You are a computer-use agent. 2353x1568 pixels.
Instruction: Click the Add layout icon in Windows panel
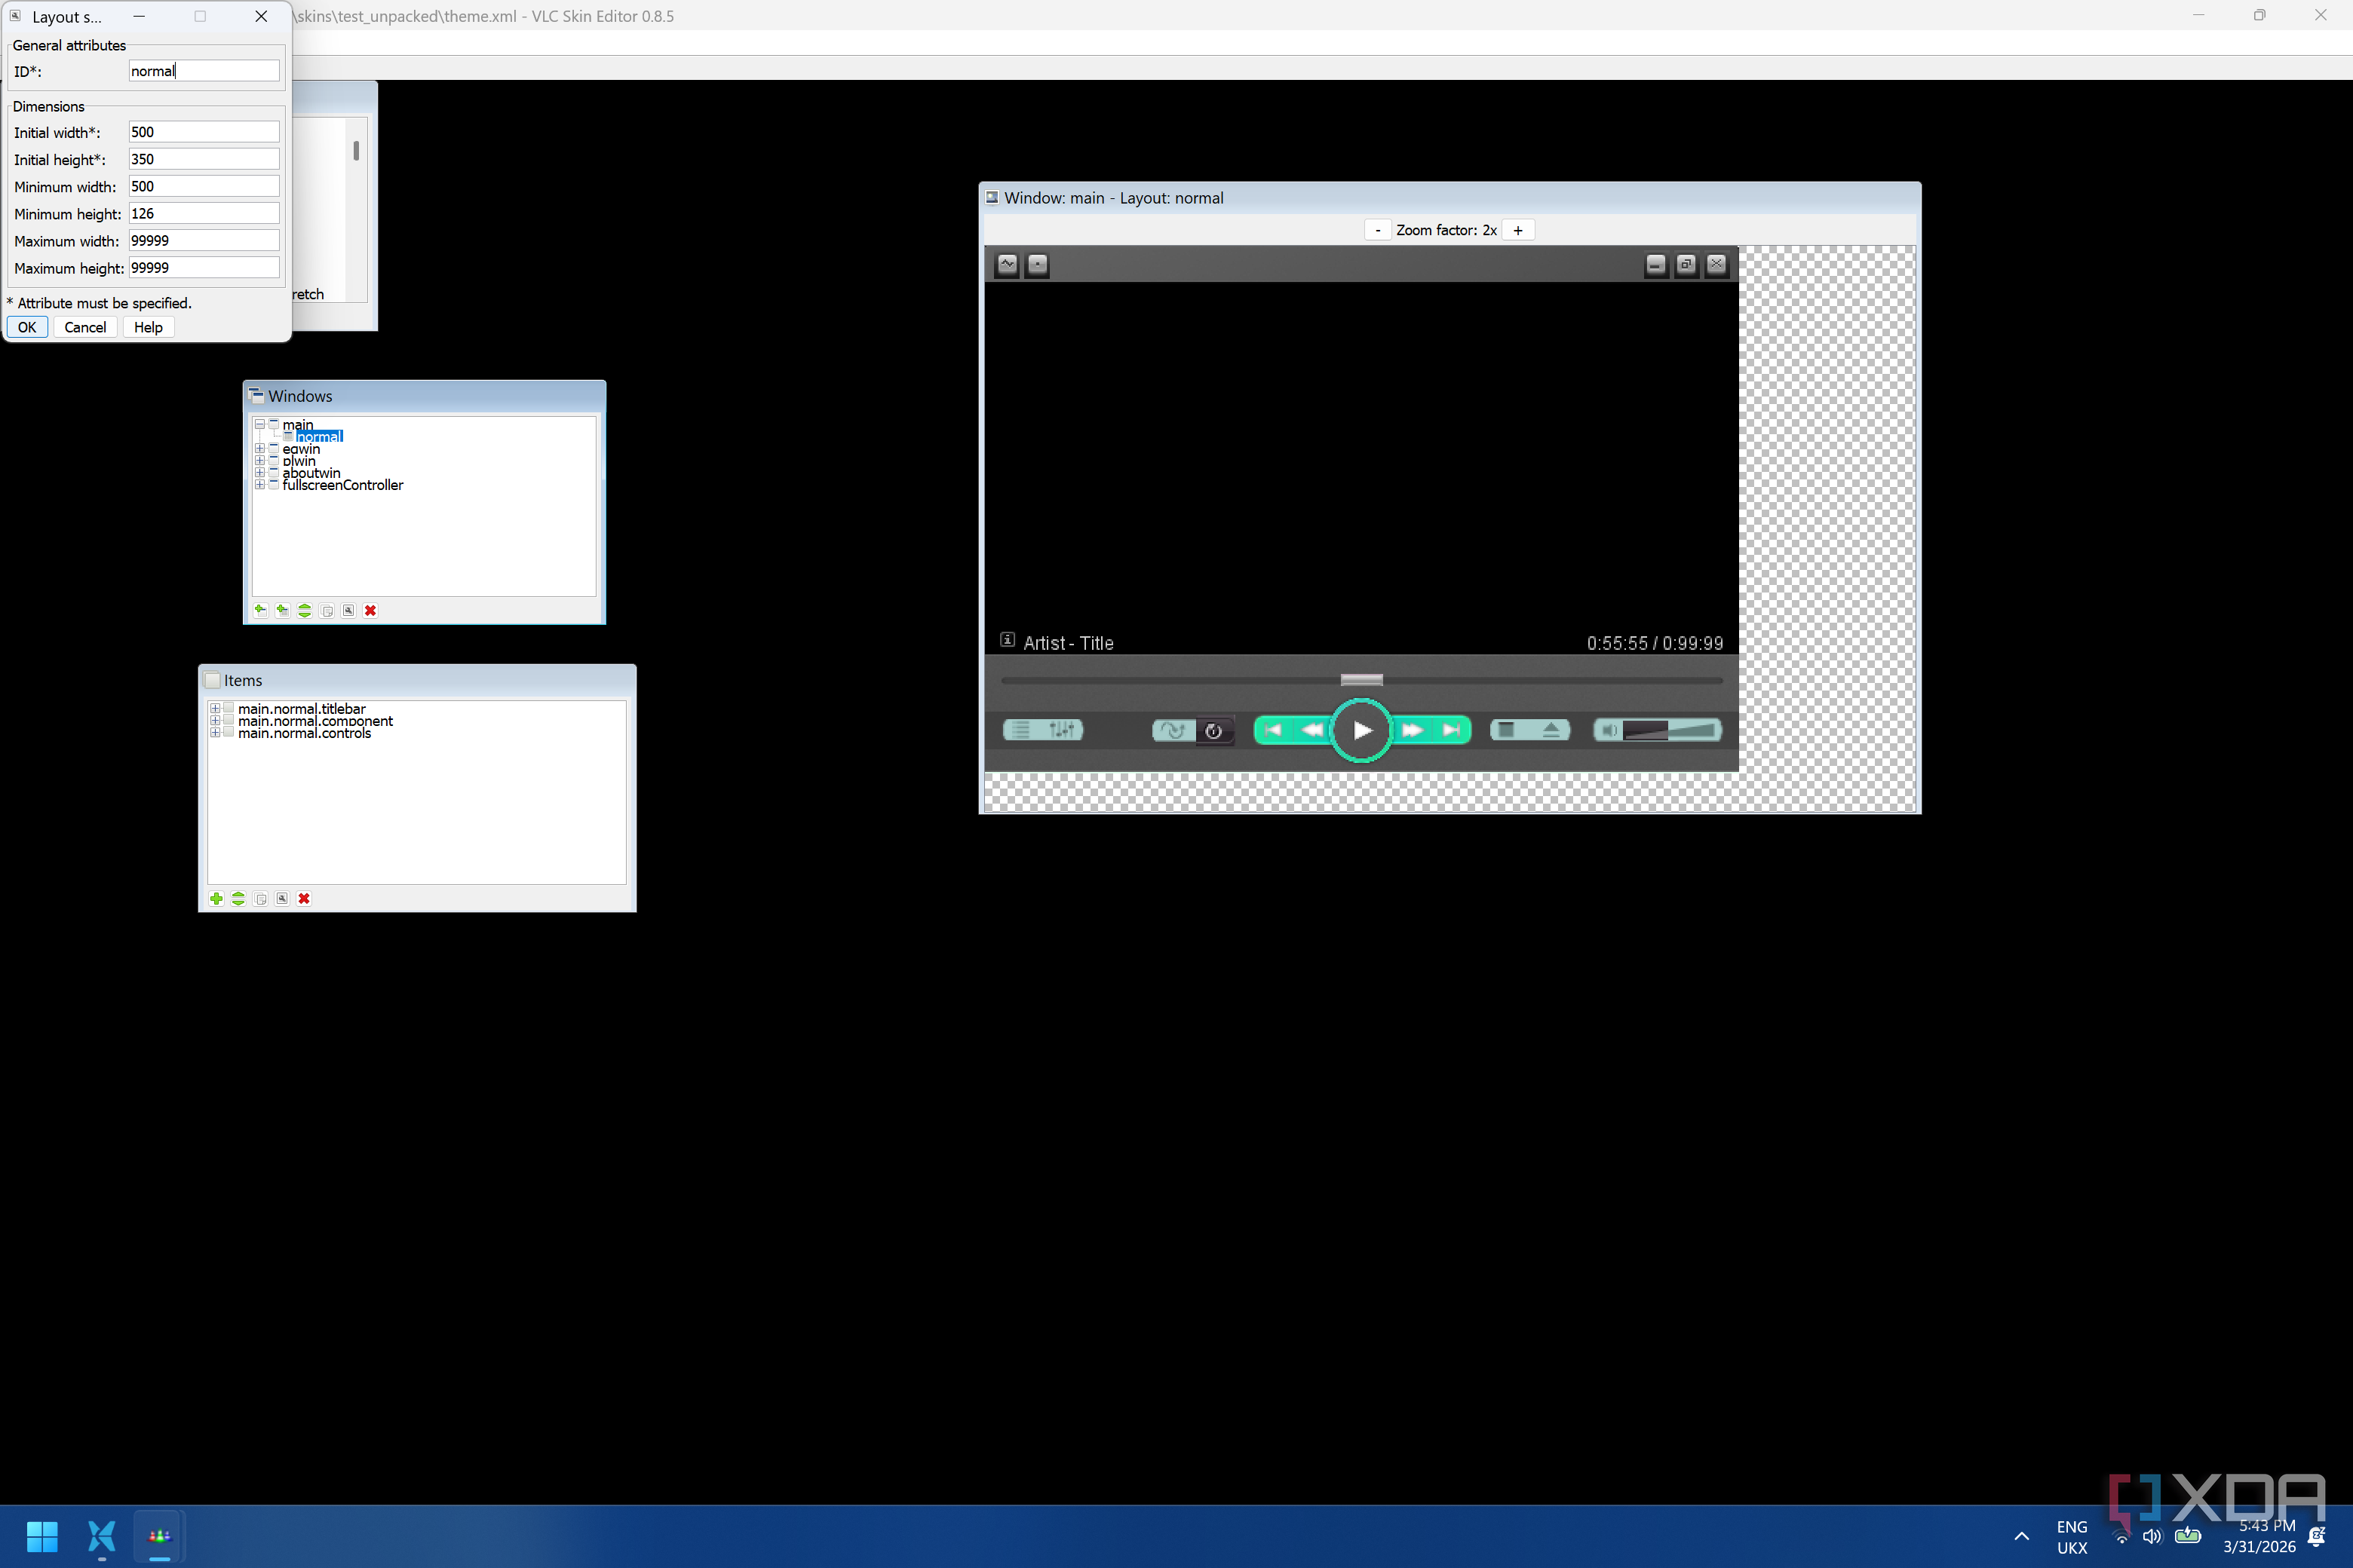[282, 611]
